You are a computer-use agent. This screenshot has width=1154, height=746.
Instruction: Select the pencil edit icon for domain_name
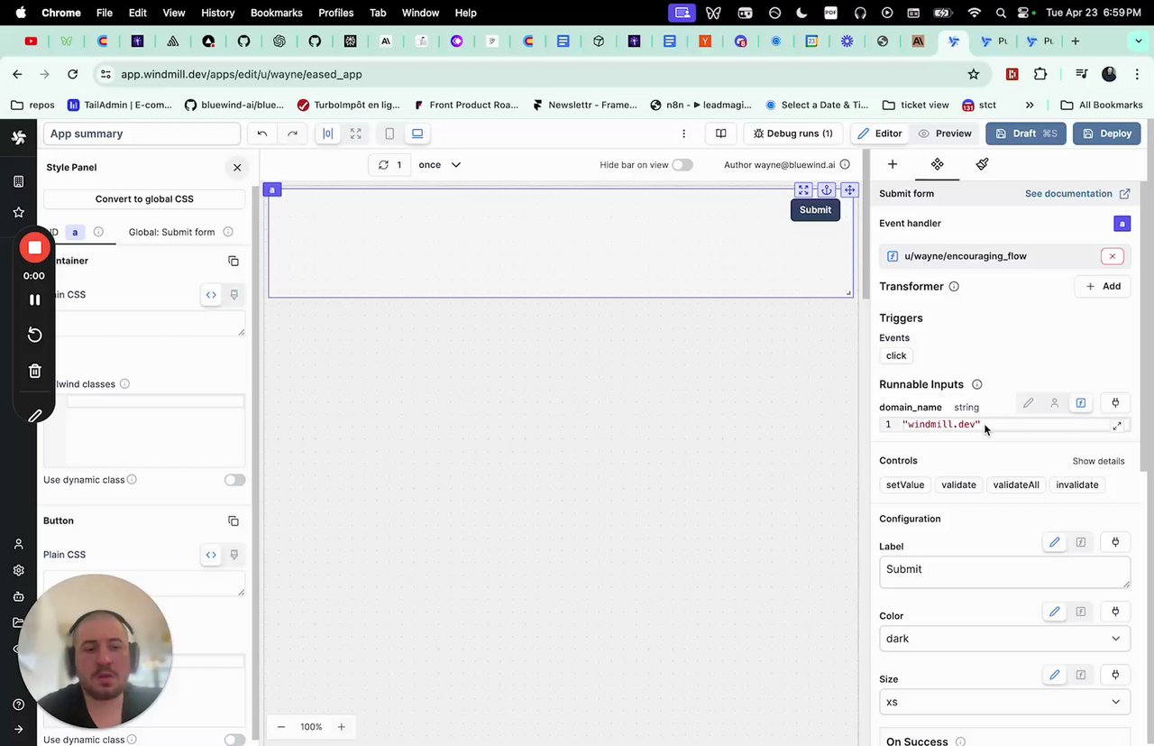(x=1028, y=403)
